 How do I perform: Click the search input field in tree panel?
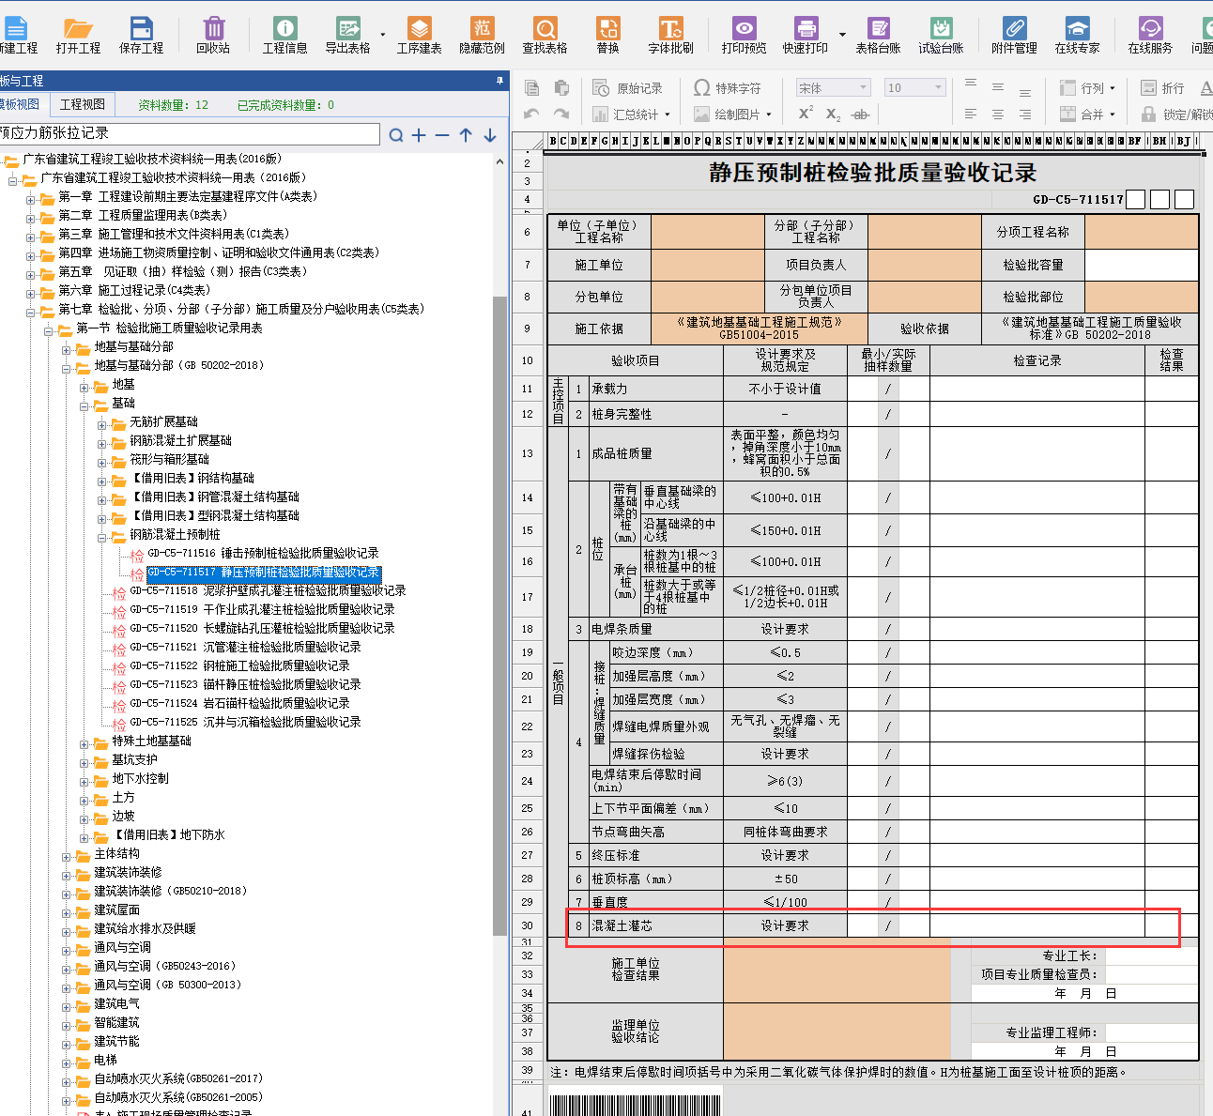pos(190,133)
